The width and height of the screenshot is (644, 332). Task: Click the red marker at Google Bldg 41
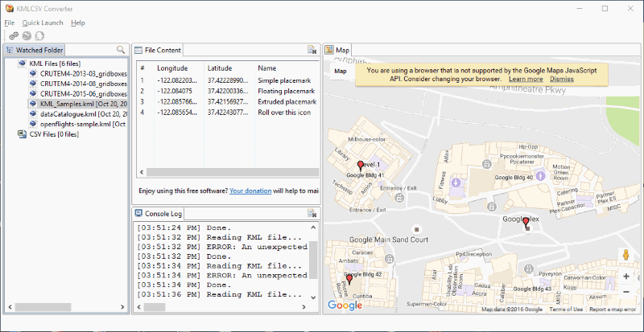tap(361, 166)
